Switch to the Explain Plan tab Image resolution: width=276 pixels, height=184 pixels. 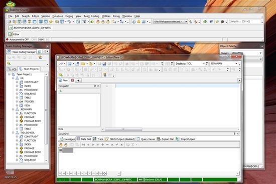(166, 139)
